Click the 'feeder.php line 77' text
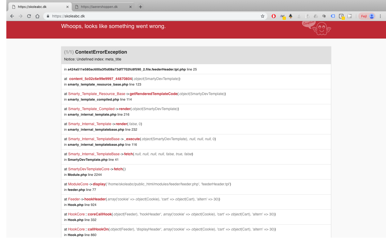 point(82,190)
